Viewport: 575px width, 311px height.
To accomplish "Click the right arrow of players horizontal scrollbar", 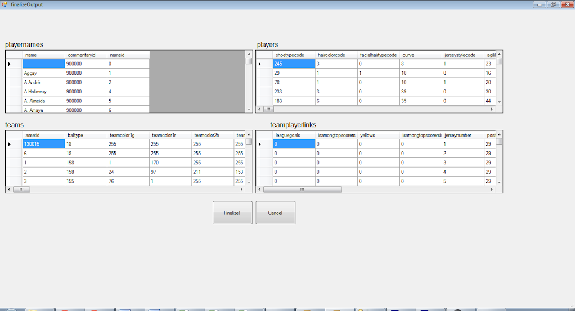I will (492, 109).
